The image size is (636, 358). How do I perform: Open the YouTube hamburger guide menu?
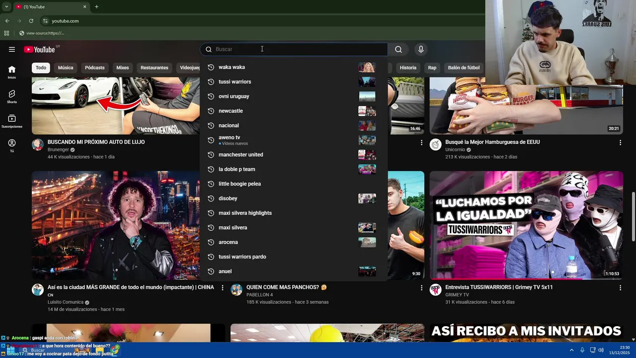[12, 49]
